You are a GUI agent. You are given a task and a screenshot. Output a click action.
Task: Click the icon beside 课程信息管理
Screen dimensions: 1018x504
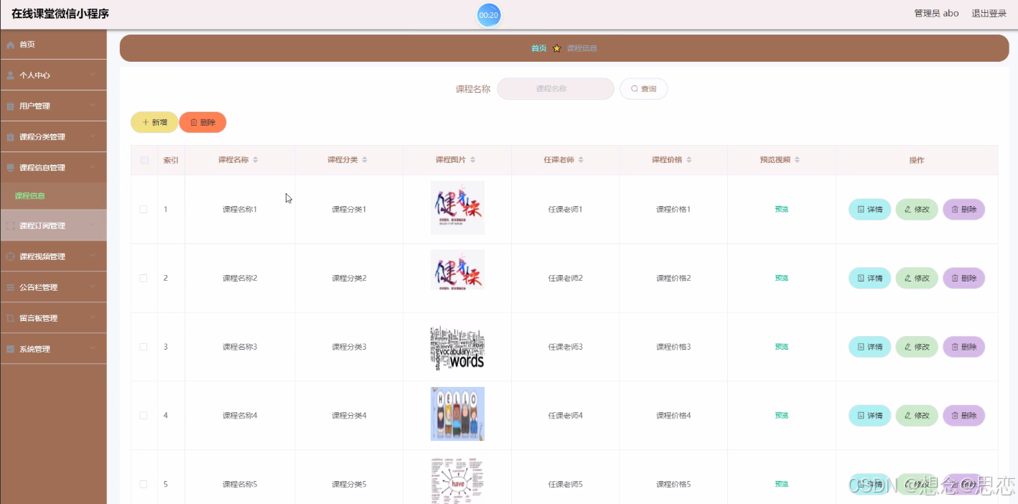click(10, 168)
